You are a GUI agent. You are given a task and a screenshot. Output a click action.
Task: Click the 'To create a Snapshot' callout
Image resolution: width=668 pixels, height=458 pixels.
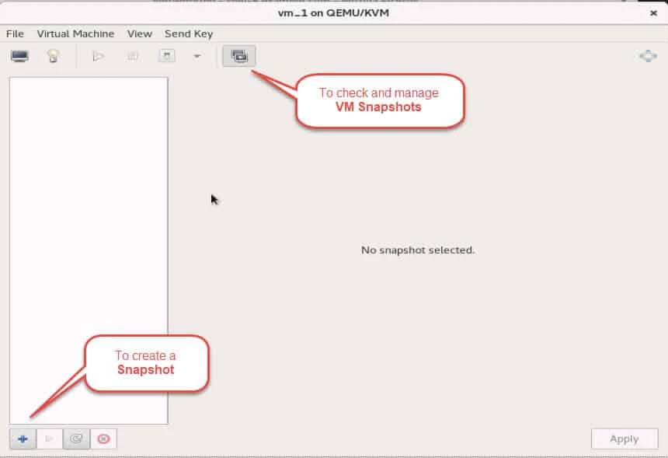[x=147, y=362]
